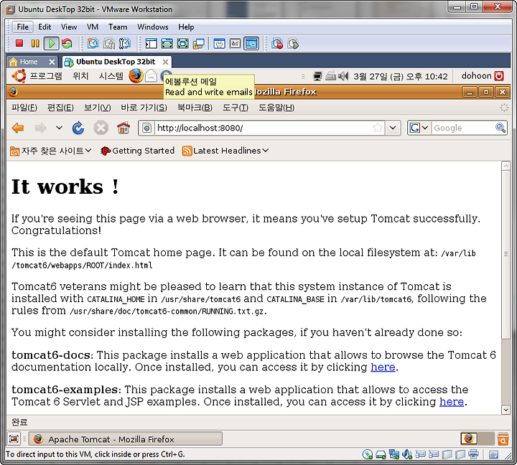Screen dimensions: 517x465
Task: Open Firefox 파일(F) menu
Action: pos(24,108)
